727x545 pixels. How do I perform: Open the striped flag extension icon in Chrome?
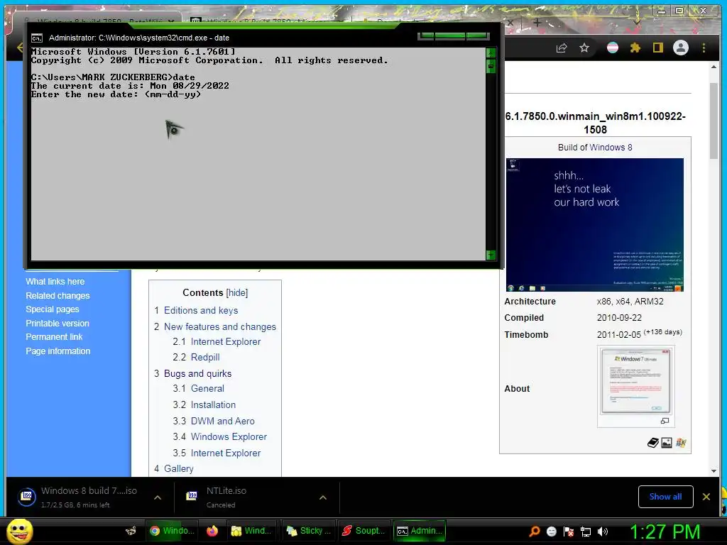(613, 48)
